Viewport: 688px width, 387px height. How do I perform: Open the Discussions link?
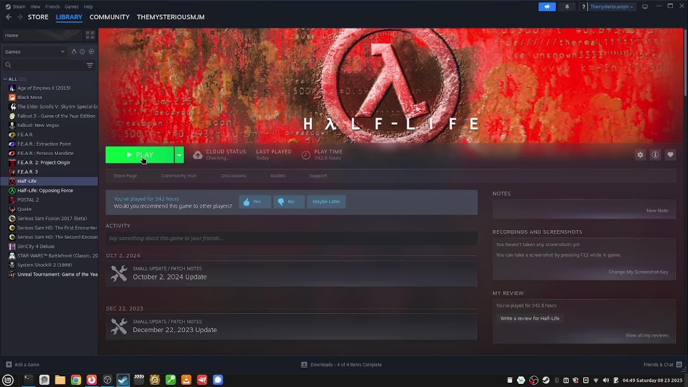coord(234,176)
